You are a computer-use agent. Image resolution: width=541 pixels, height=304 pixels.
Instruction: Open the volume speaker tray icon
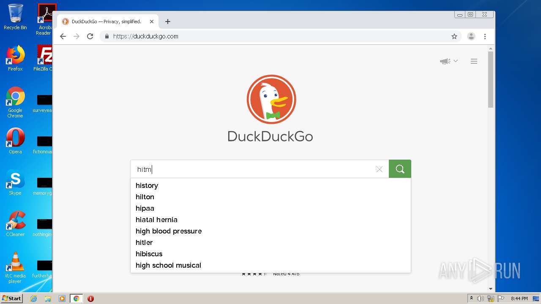(481, 299)
